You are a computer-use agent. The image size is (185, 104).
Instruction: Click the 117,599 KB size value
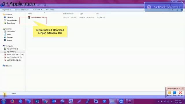click(101, 18)
